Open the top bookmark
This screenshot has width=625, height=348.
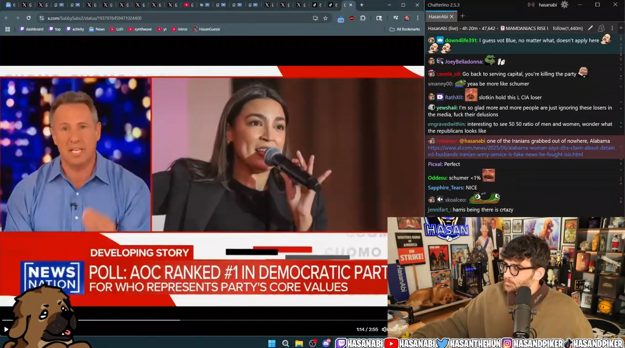(55, 29)
